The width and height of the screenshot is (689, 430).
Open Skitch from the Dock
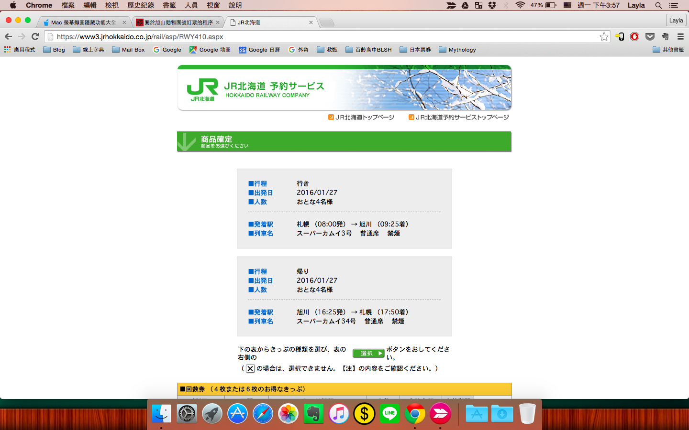coord(440,414)
